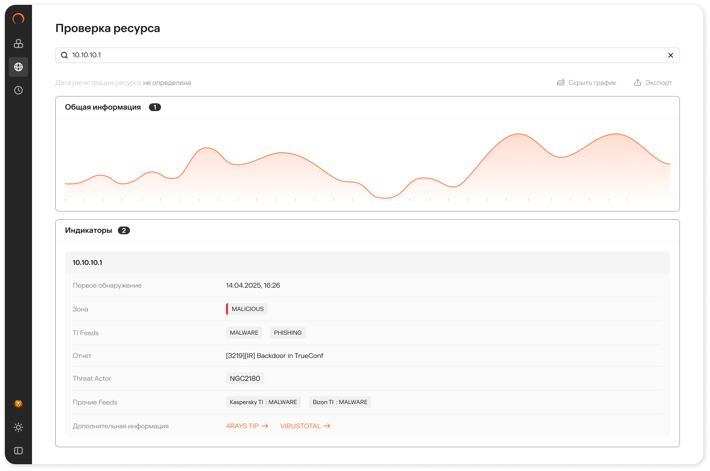This screenshot has height=471, width=710.
Task: Open the 4RAYS TIP link
Action: 247,426
